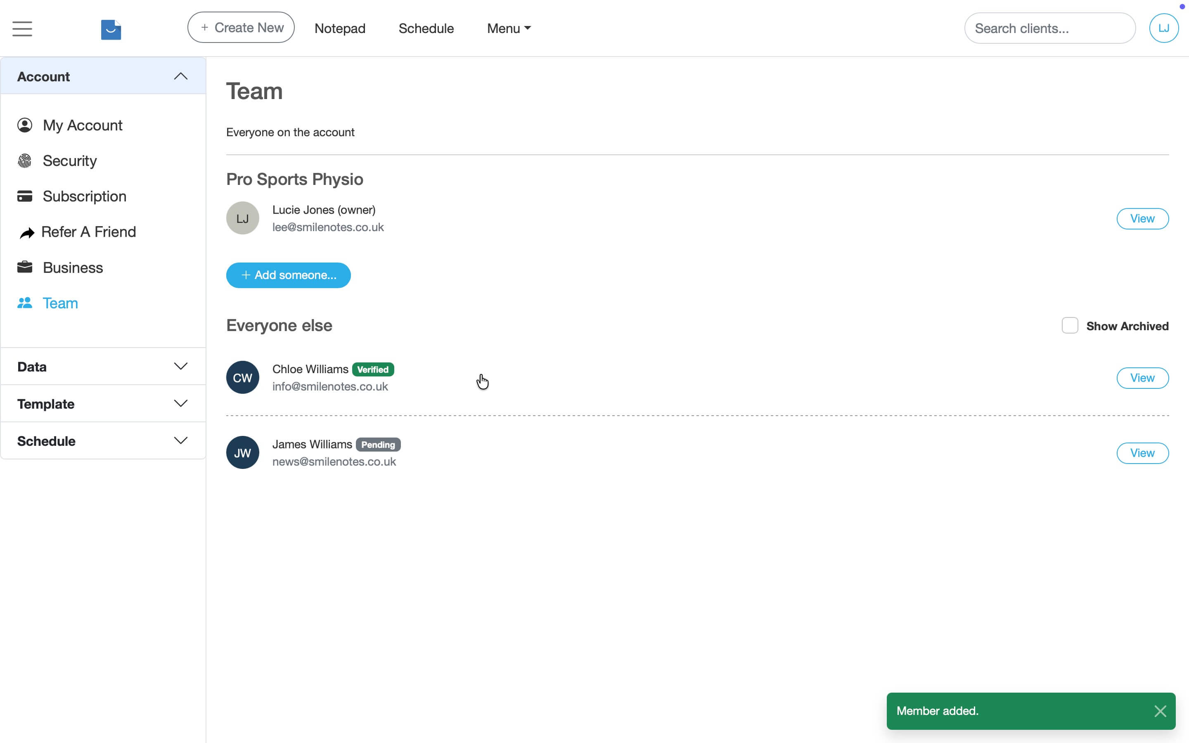Click the blue SmileNotes logo icon
This screenshot has height=743, width=1189.
[111, 29]
